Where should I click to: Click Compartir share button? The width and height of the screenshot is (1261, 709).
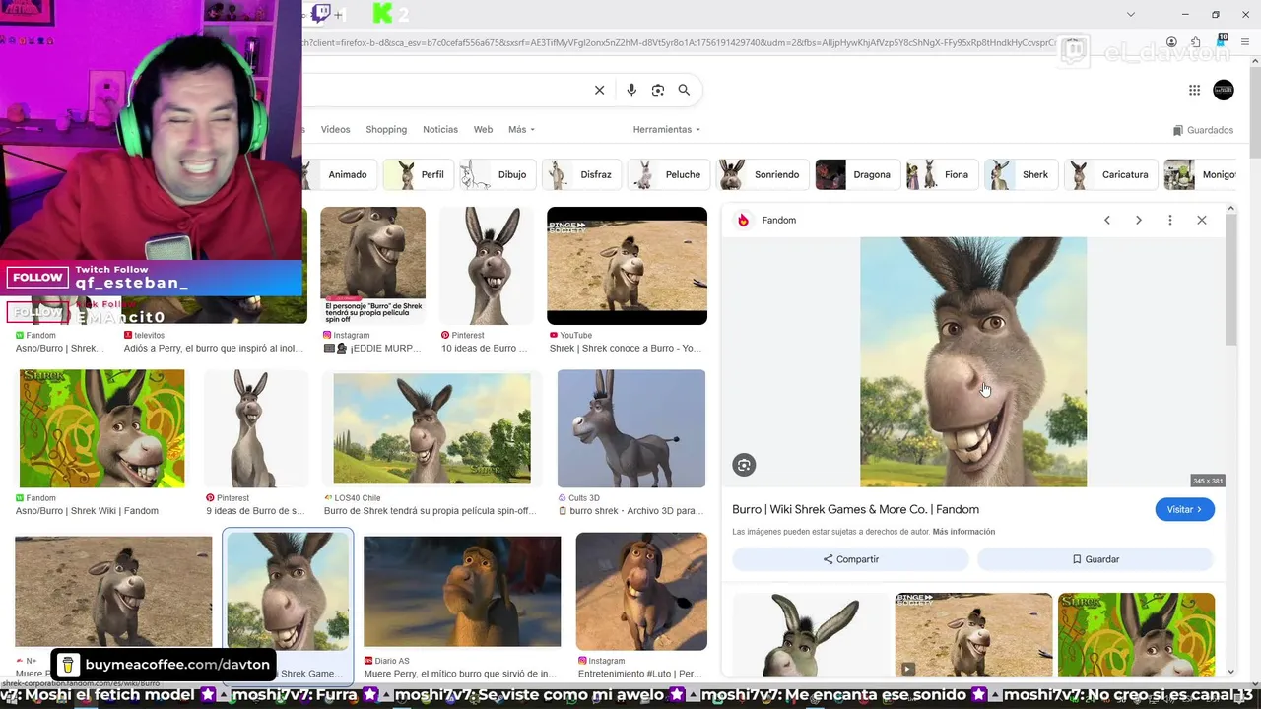850,559
